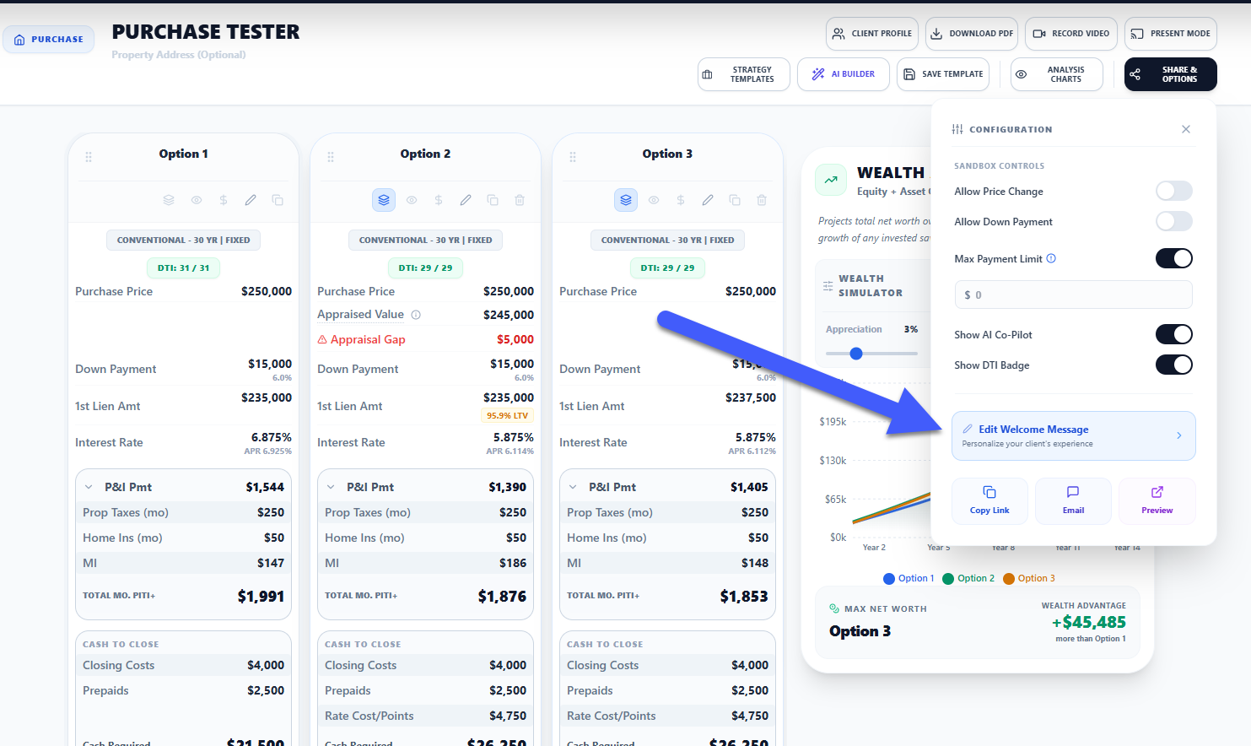Click the Max Payment Limit dollar input
Viewport: 1251px width, 746px height.
click(1074, 295)
